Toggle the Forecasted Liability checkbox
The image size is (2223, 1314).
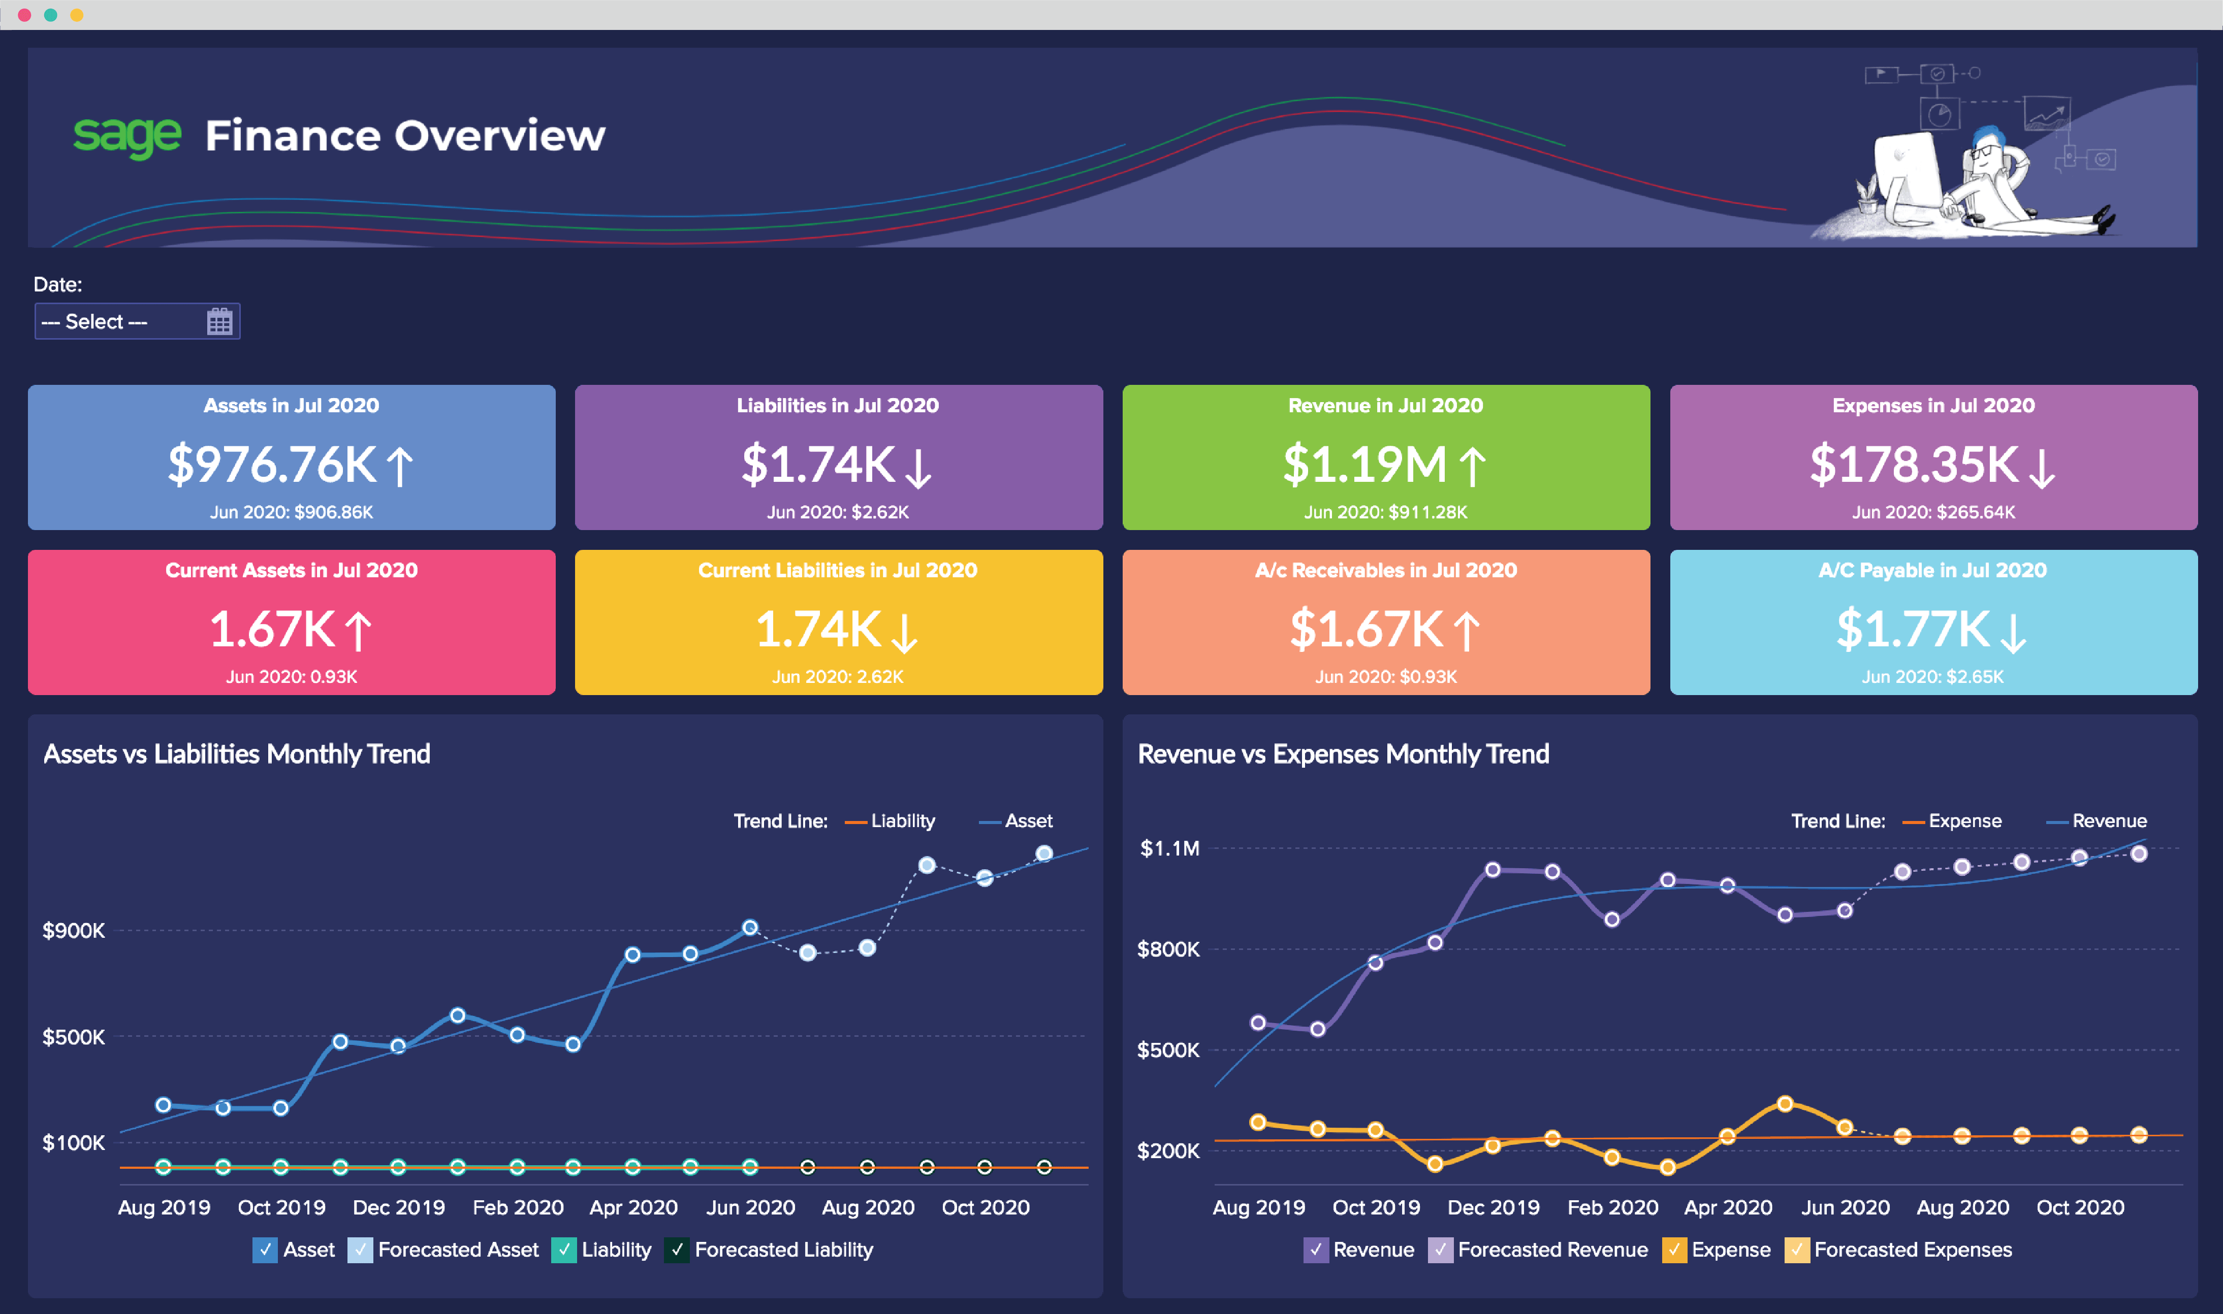pos(677,1250)
